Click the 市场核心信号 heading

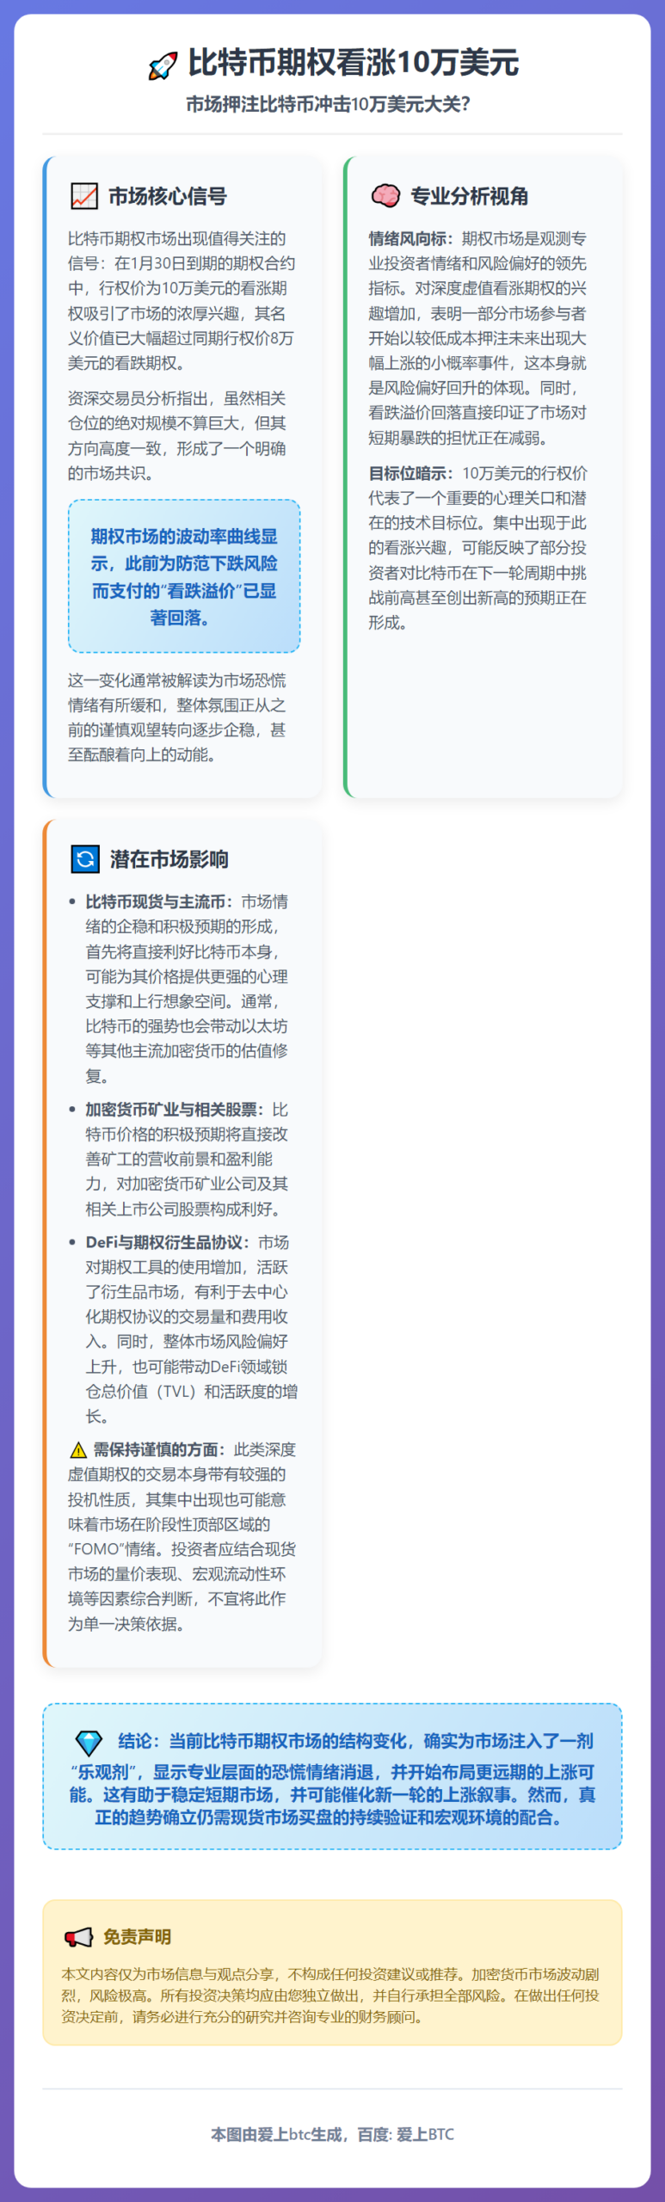pos(168,196)
